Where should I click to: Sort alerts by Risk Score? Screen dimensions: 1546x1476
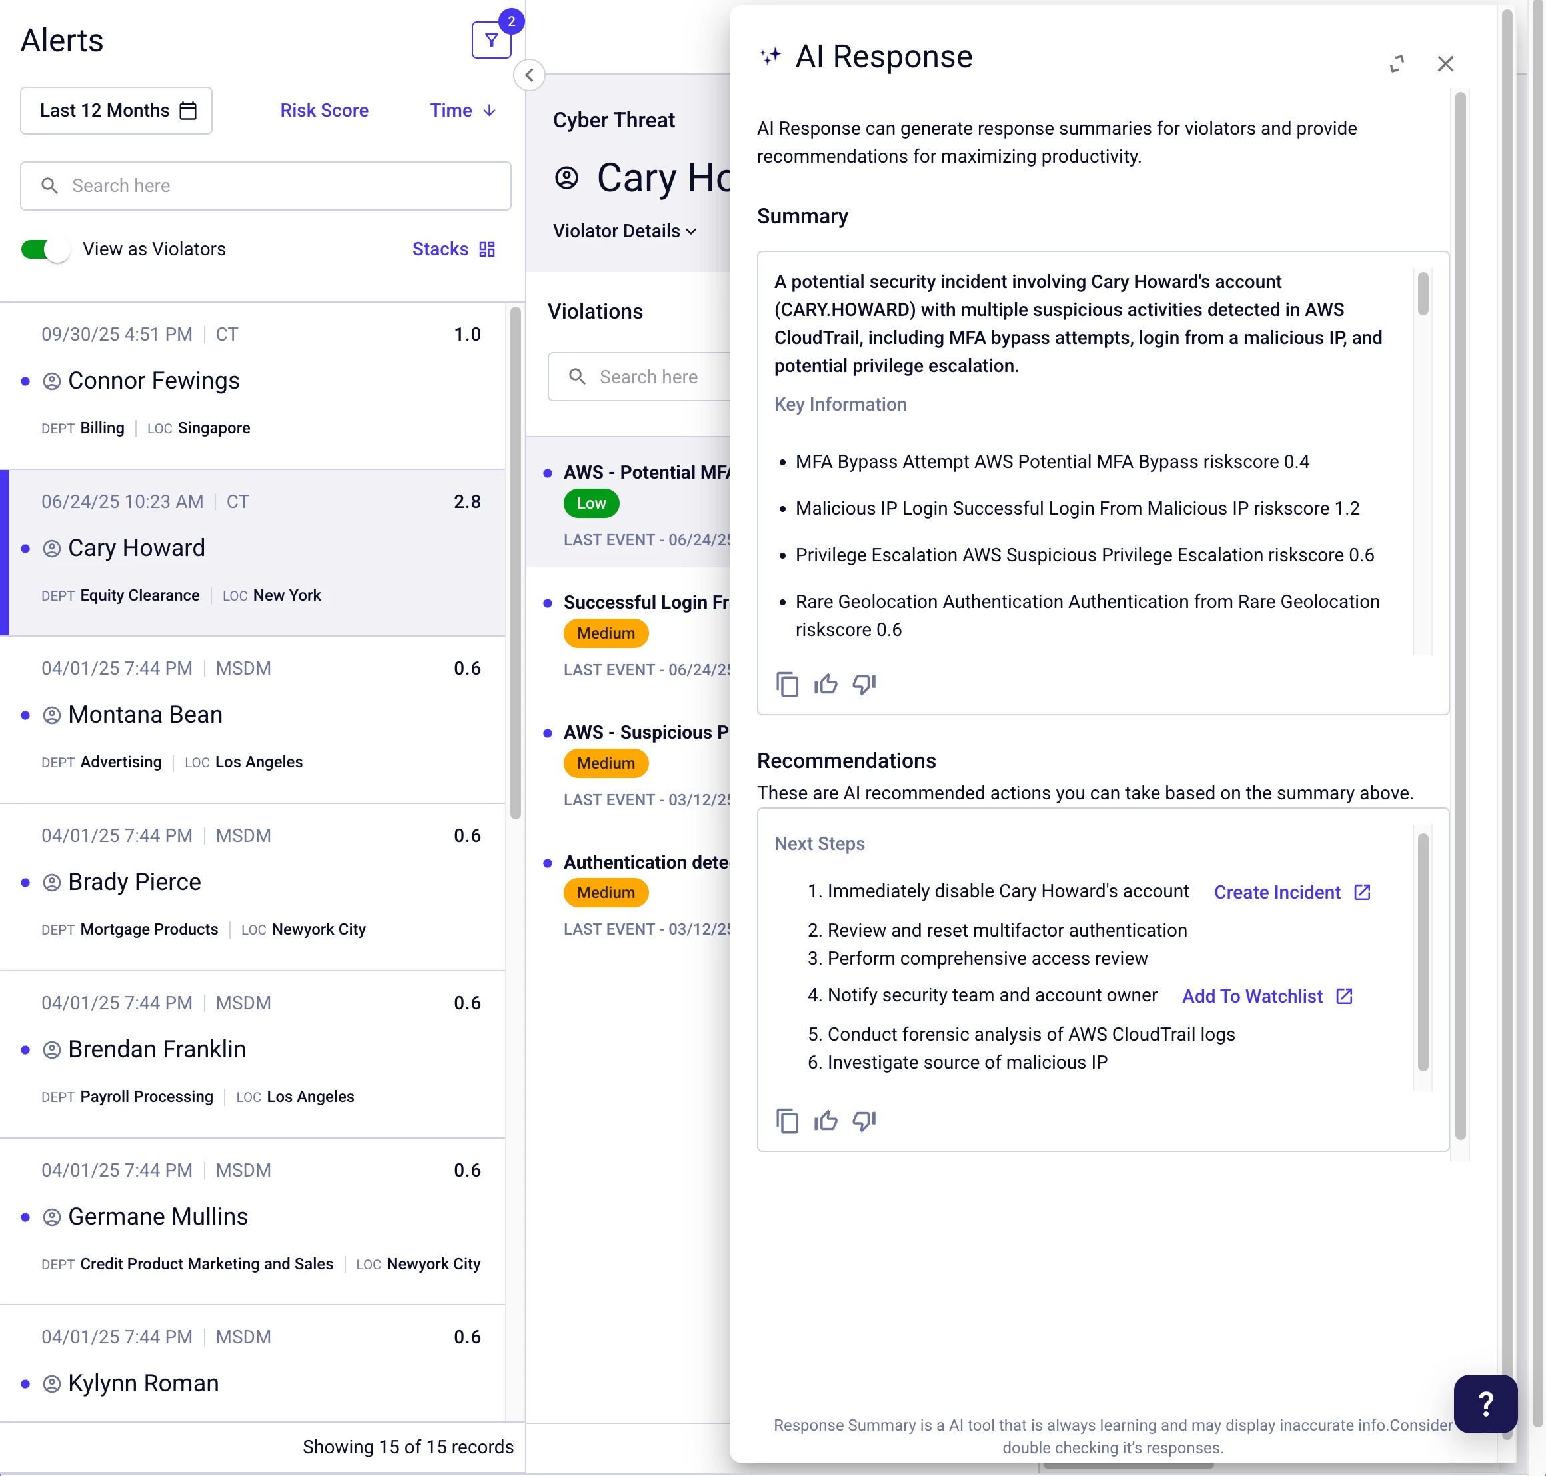324,111
